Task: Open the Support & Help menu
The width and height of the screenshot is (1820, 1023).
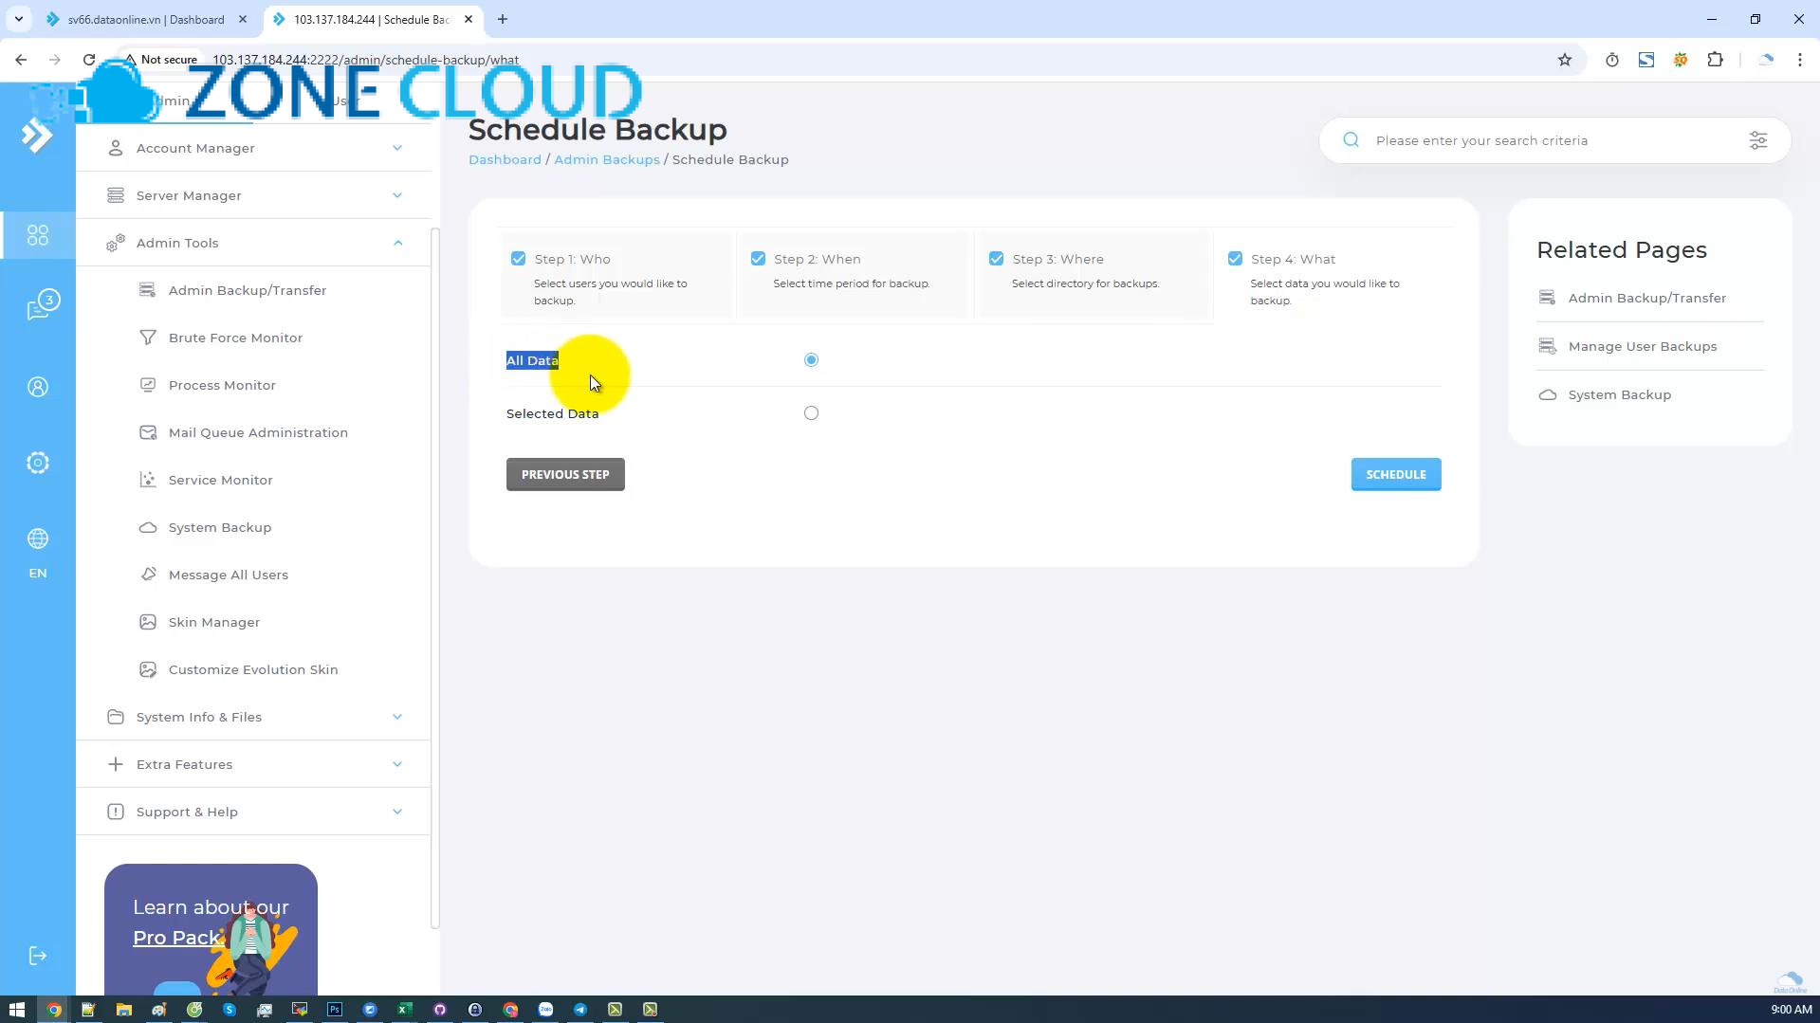Action: click(253, 811)
